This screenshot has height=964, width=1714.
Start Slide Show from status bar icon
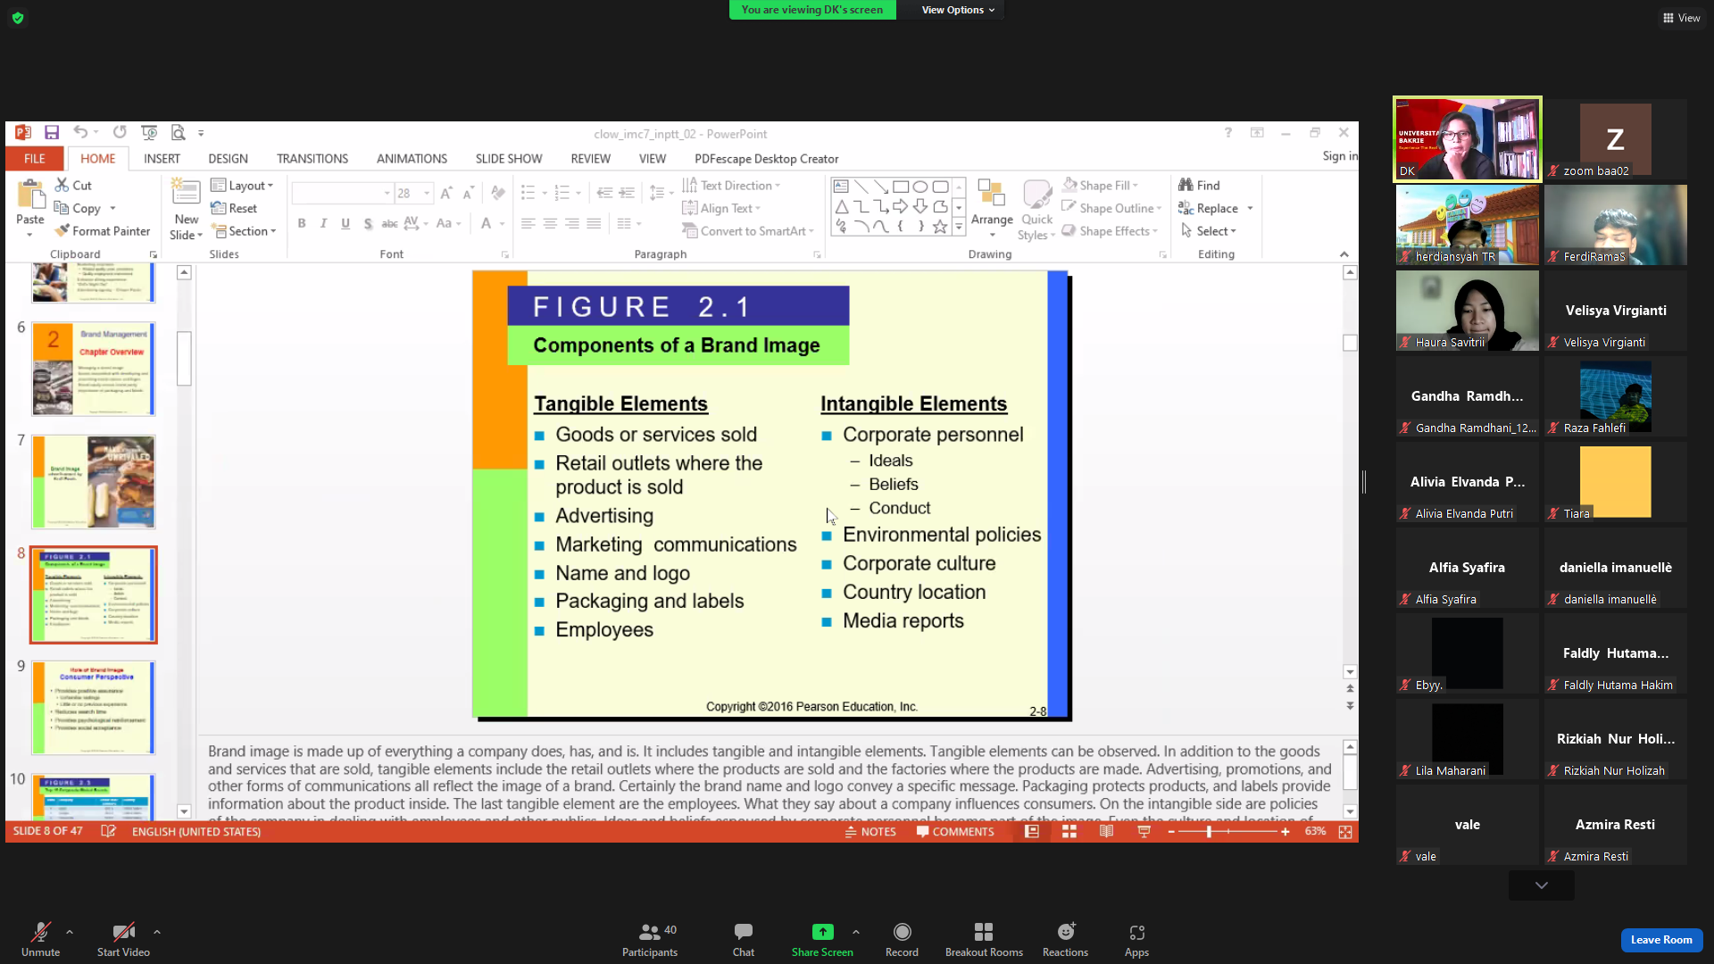[1144, 831]
